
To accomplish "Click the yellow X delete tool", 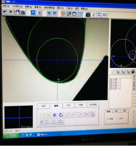I will point(48,115).
